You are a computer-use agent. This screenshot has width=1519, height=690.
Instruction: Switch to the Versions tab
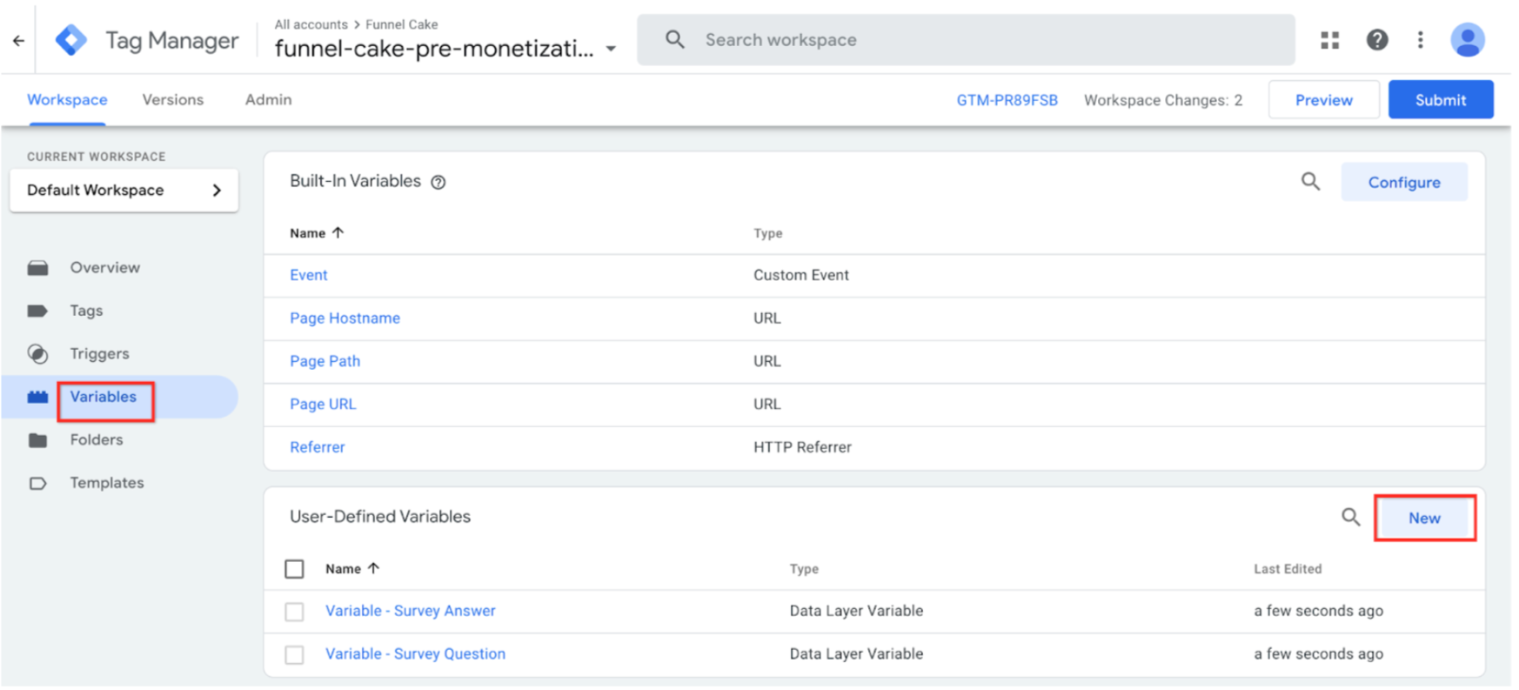point(172,100)
